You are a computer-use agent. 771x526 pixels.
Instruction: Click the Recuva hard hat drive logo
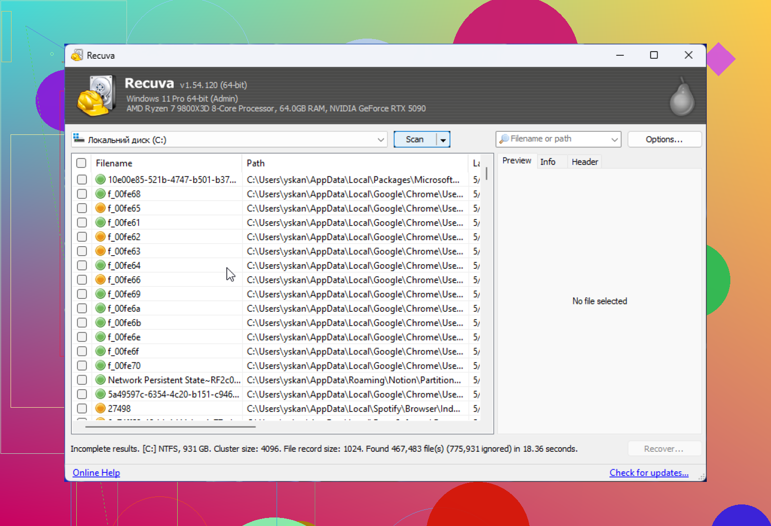coord(96,96)
